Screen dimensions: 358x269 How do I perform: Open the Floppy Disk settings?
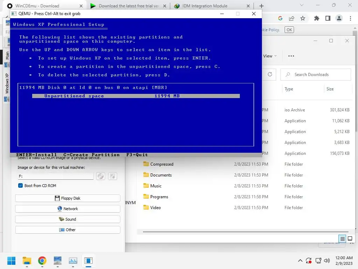click(67, 198)
